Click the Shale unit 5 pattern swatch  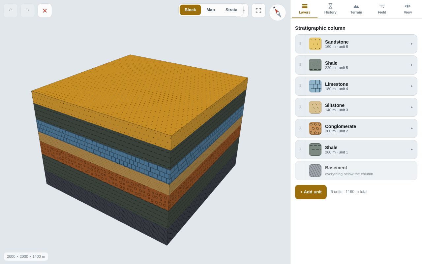315,65
